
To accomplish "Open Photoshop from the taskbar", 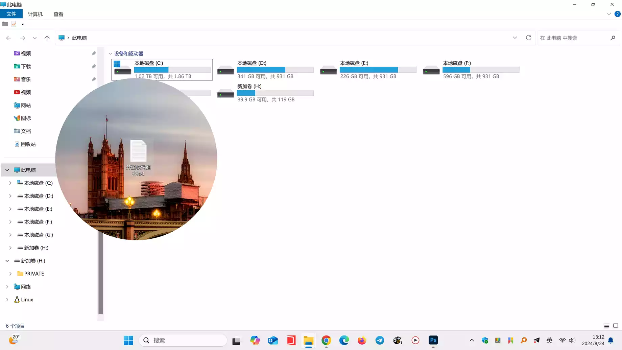I will click(x=433, y=340).
